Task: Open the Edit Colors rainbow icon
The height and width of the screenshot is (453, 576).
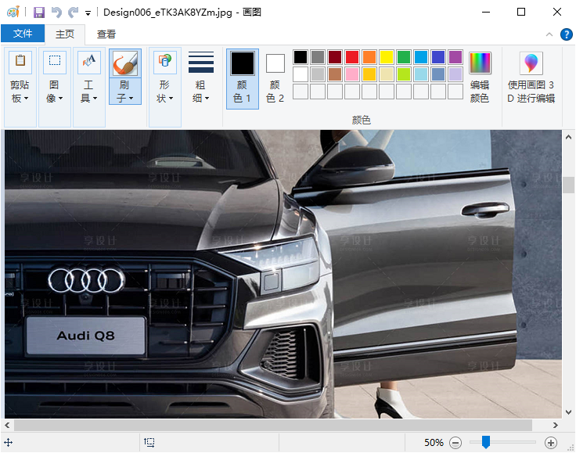Action: (x=480, y=77)
